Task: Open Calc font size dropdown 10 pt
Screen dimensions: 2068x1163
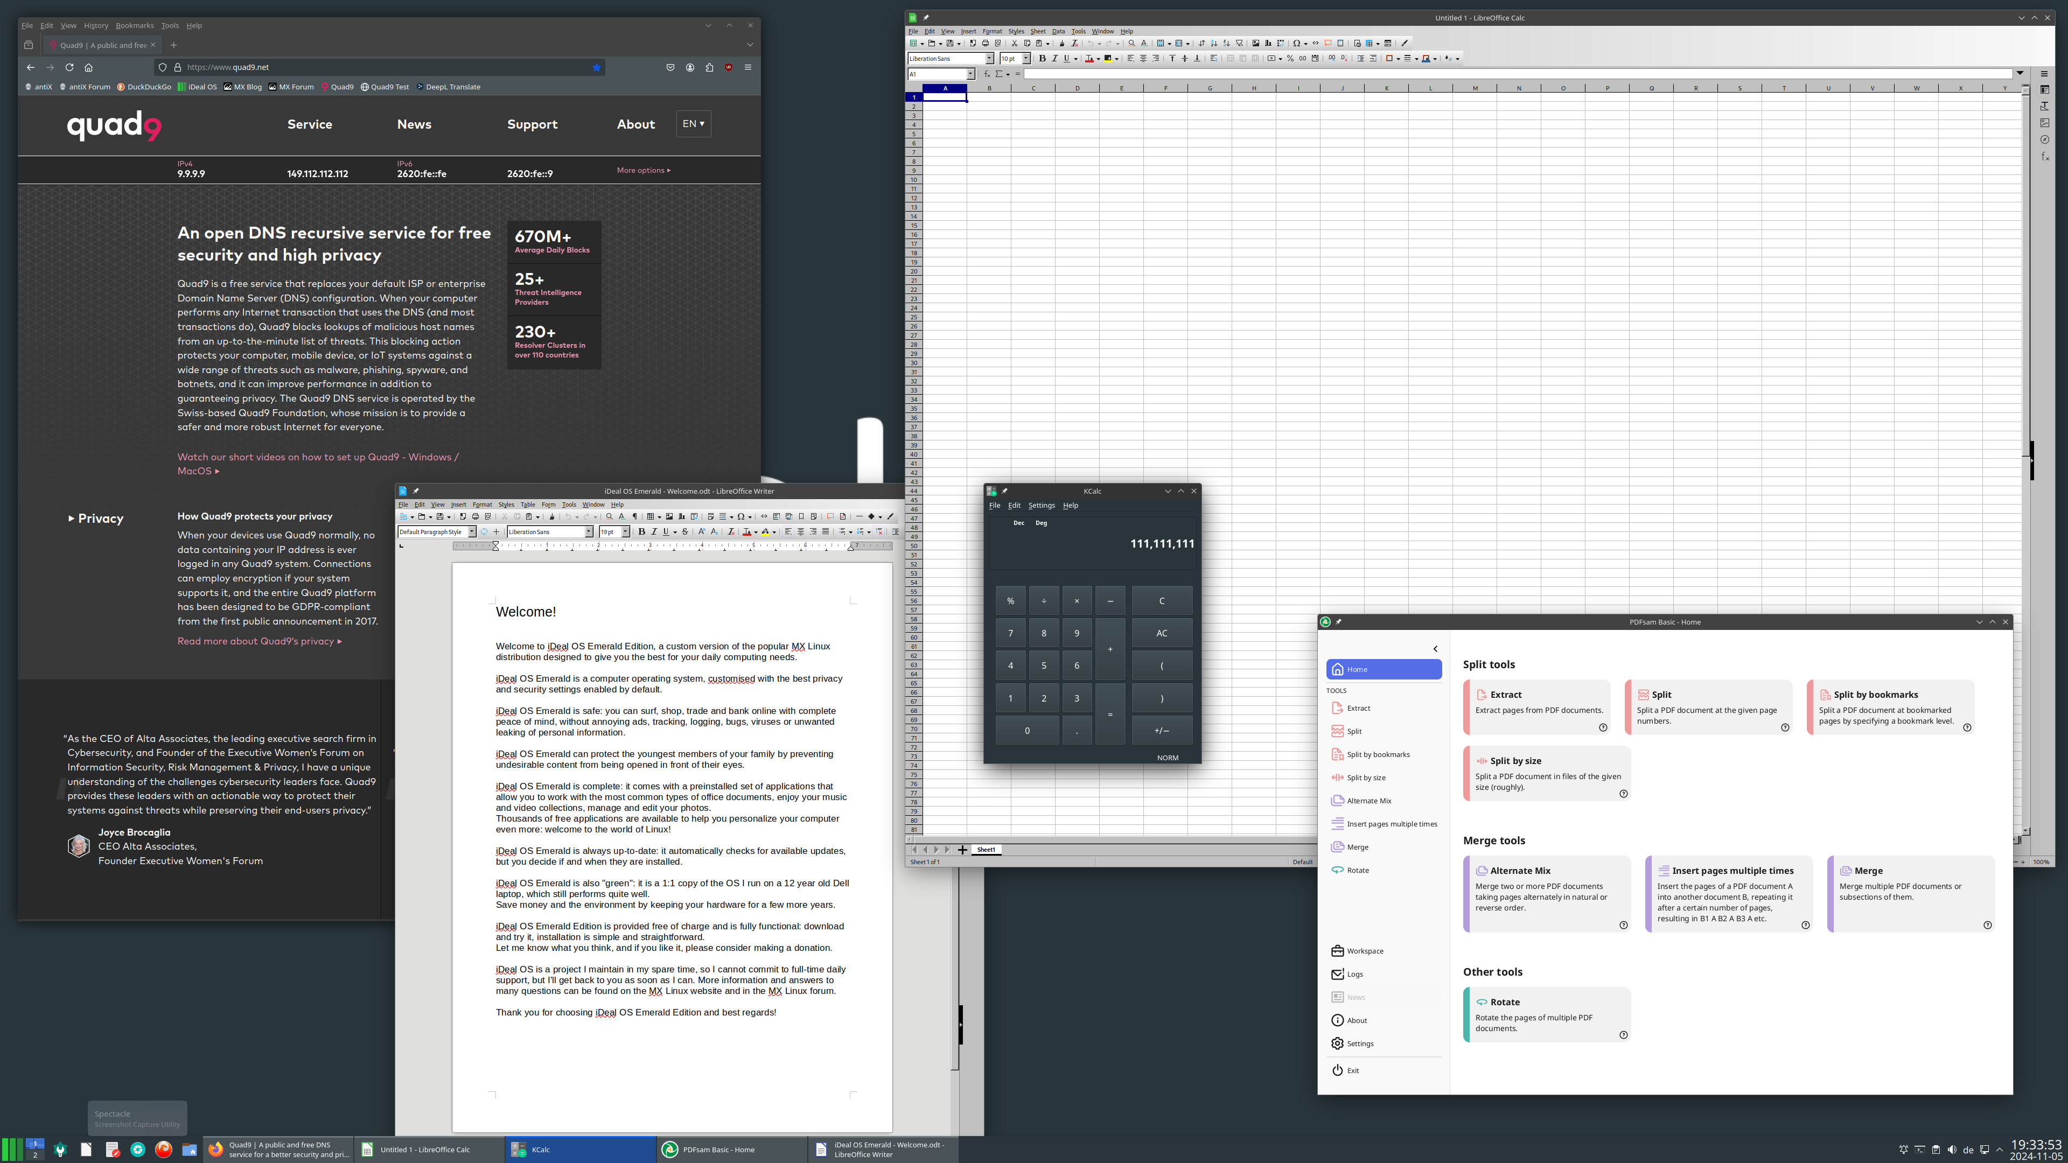Action: point(1026,59)
